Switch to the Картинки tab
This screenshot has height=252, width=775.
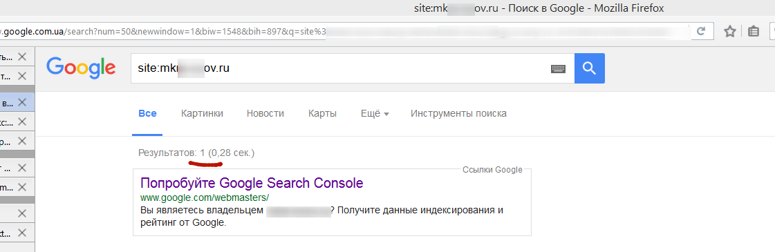[202, 114]
